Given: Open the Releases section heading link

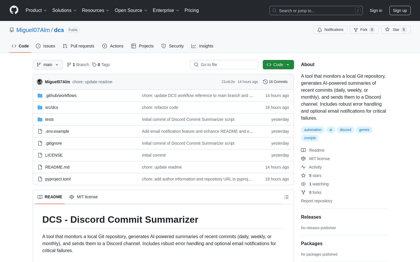Looking at the screenshot, I should 311,217.
